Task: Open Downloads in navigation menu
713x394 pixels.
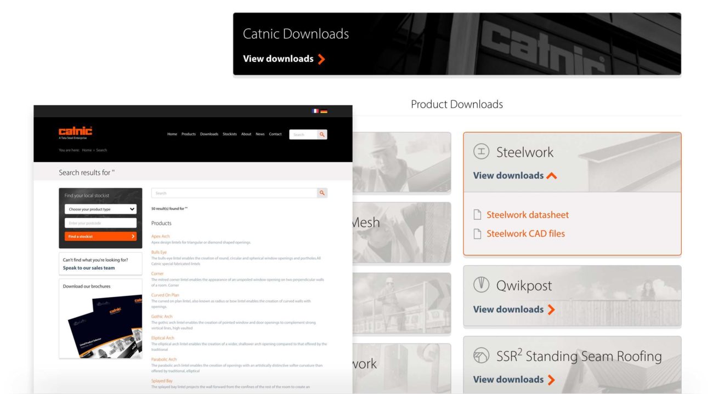Action: point(209,134)
